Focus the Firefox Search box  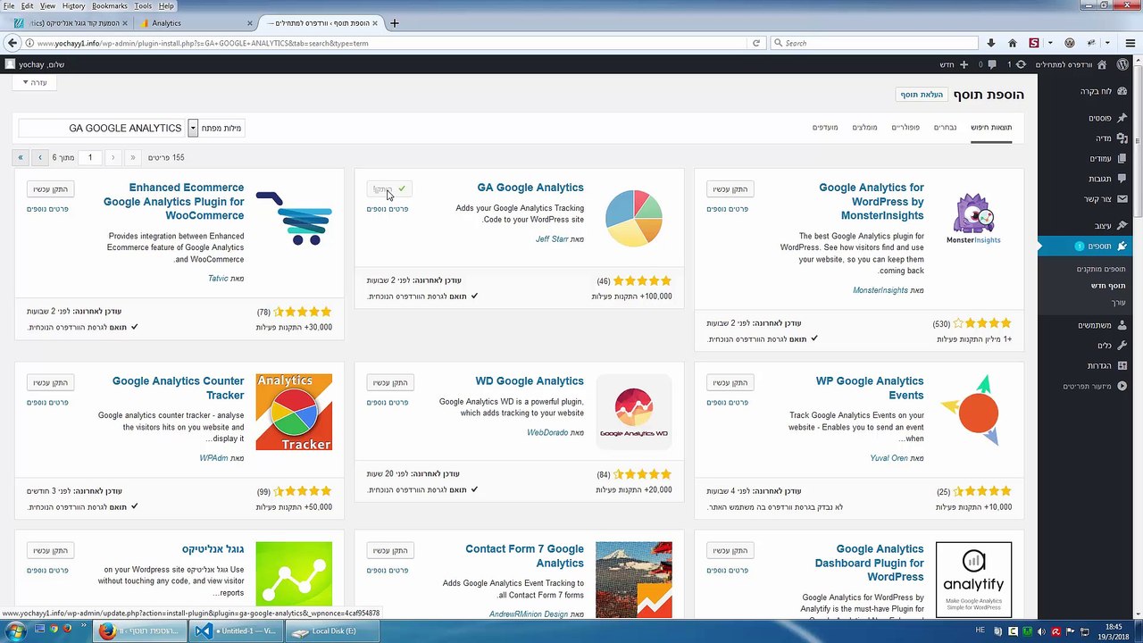873,43
